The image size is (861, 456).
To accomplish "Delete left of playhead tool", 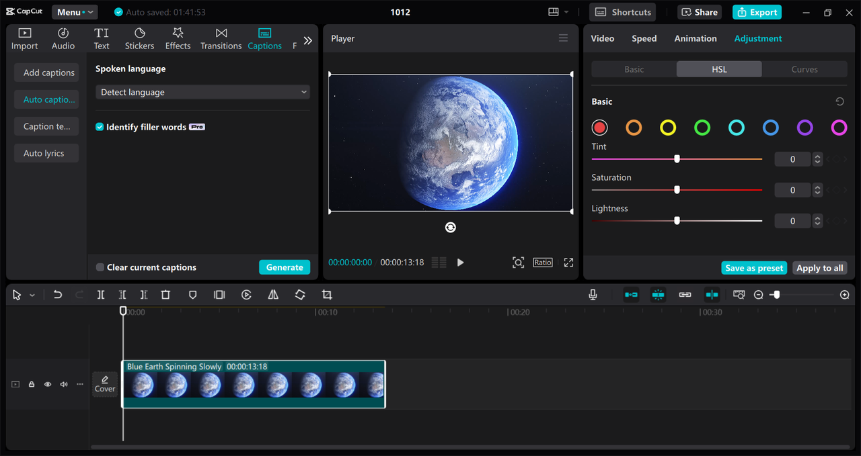I will (x=122, y=295).
